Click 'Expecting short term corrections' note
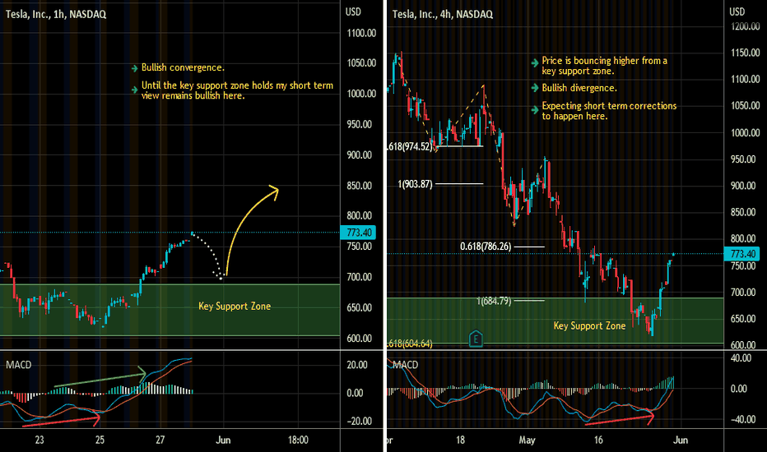The image size is (767, 452). pyautogui.click(x=609, y=111)
